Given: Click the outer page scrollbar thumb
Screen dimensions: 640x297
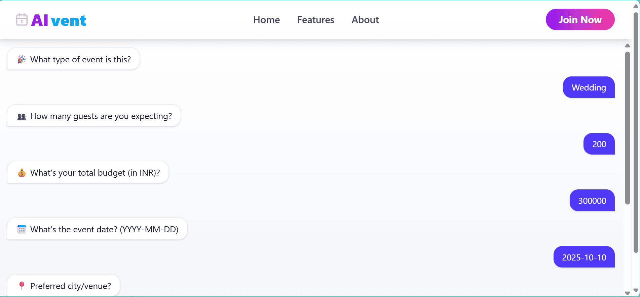Looking at the screenshot, I should [x=636, y=132].
